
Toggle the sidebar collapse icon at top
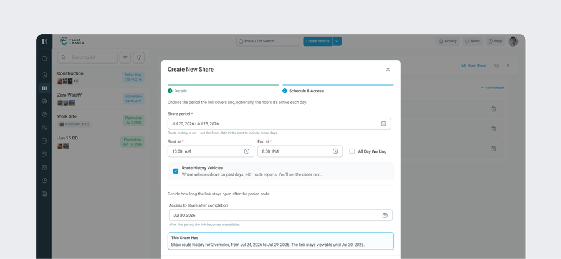[x=44, y=42]
